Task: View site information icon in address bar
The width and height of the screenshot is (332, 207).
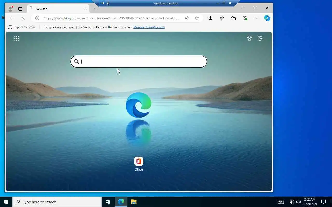Action: pos(37,18)
